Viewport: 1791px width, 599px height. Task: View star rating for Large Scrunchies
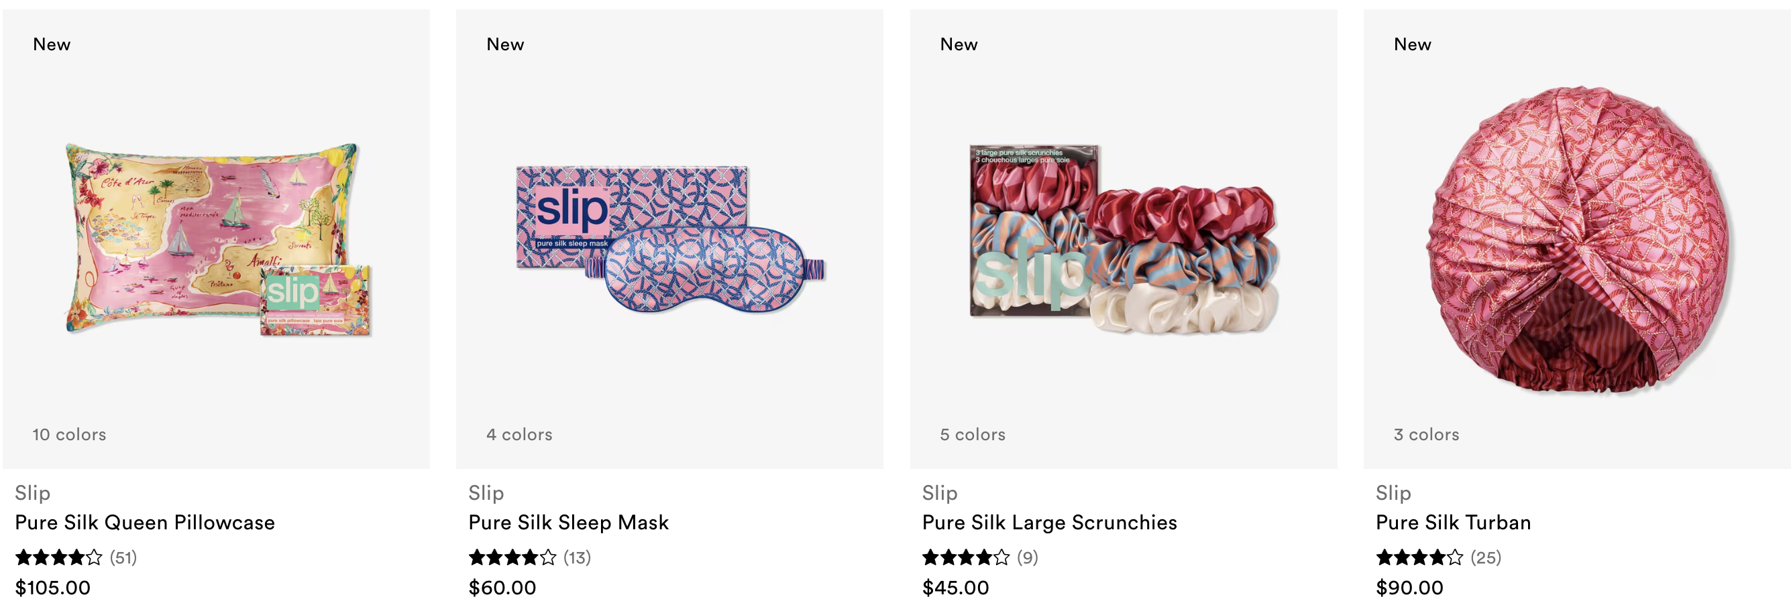(x=966, y=557)
